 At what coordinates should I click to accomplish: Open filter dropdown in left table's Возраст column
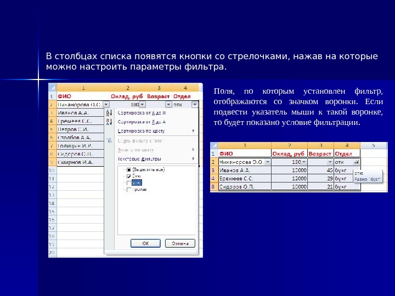pos(168,104)
